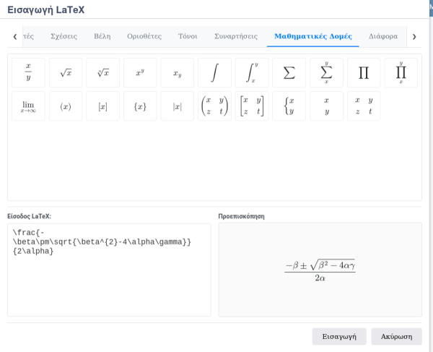Viewport: 433px width, 352px height.
Task: Insert the superscript x^y template
Action: click(x=140, y=73)
